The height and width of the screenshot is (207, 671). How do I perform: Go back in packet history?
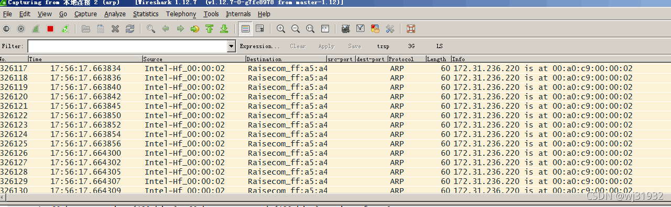pyautogui.click(x=166, y=29)
